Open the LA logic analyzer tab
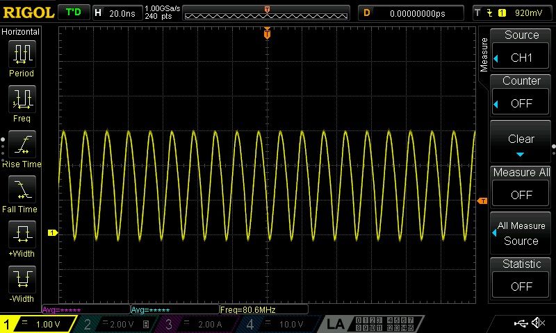556x333 pixels. click(335, 324)
